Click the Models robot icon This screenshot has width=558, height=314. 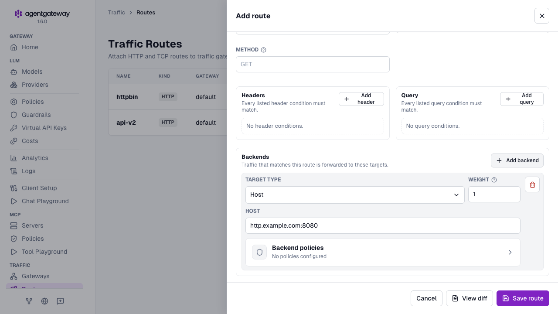pyautogui.click(x=14, y=72)
